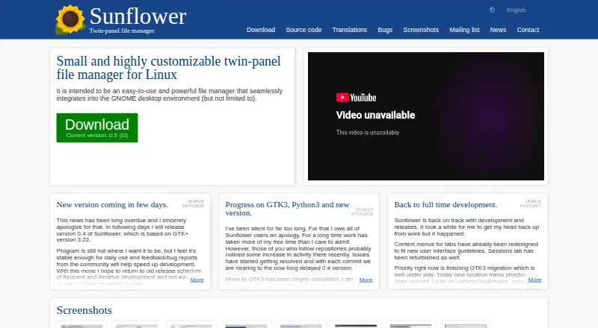Open 'New version coming in few days.' headline
Image resolution: width=598 pixels, height=328 pixels.
[112, 205]
